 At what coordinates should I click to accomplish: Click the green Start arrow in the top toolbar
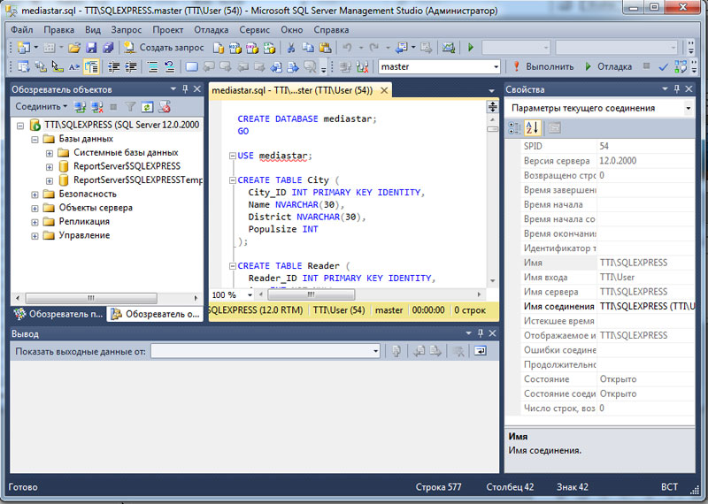pos(471,48)
